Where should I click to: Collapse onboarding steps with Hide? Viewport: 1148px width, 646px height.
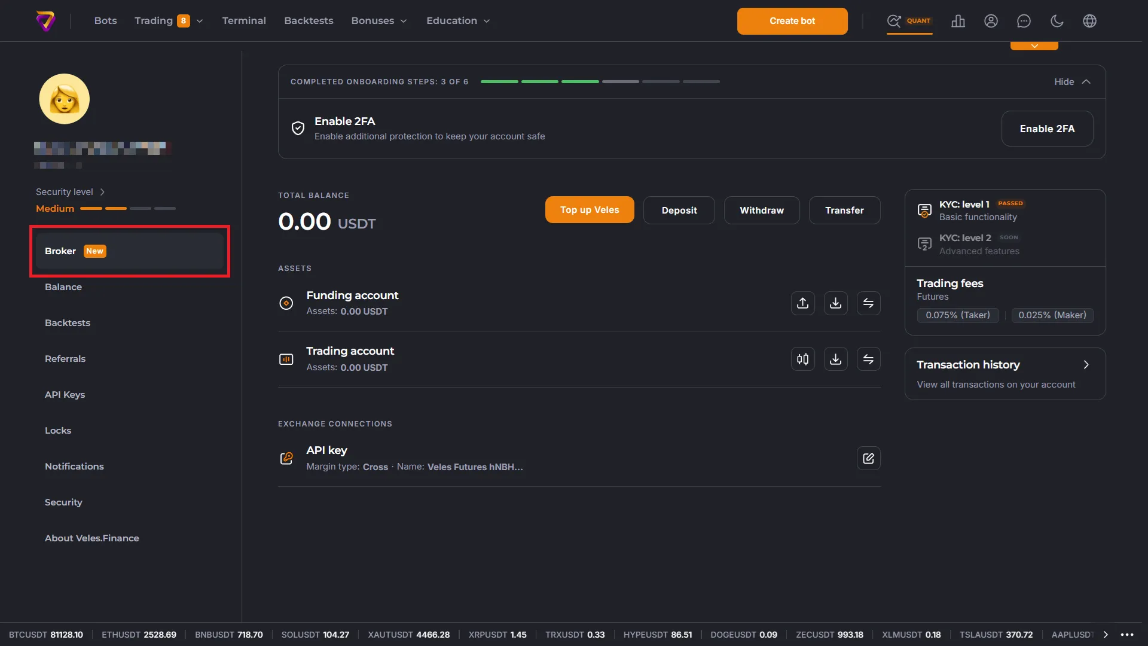click(x=1072, y=82)
